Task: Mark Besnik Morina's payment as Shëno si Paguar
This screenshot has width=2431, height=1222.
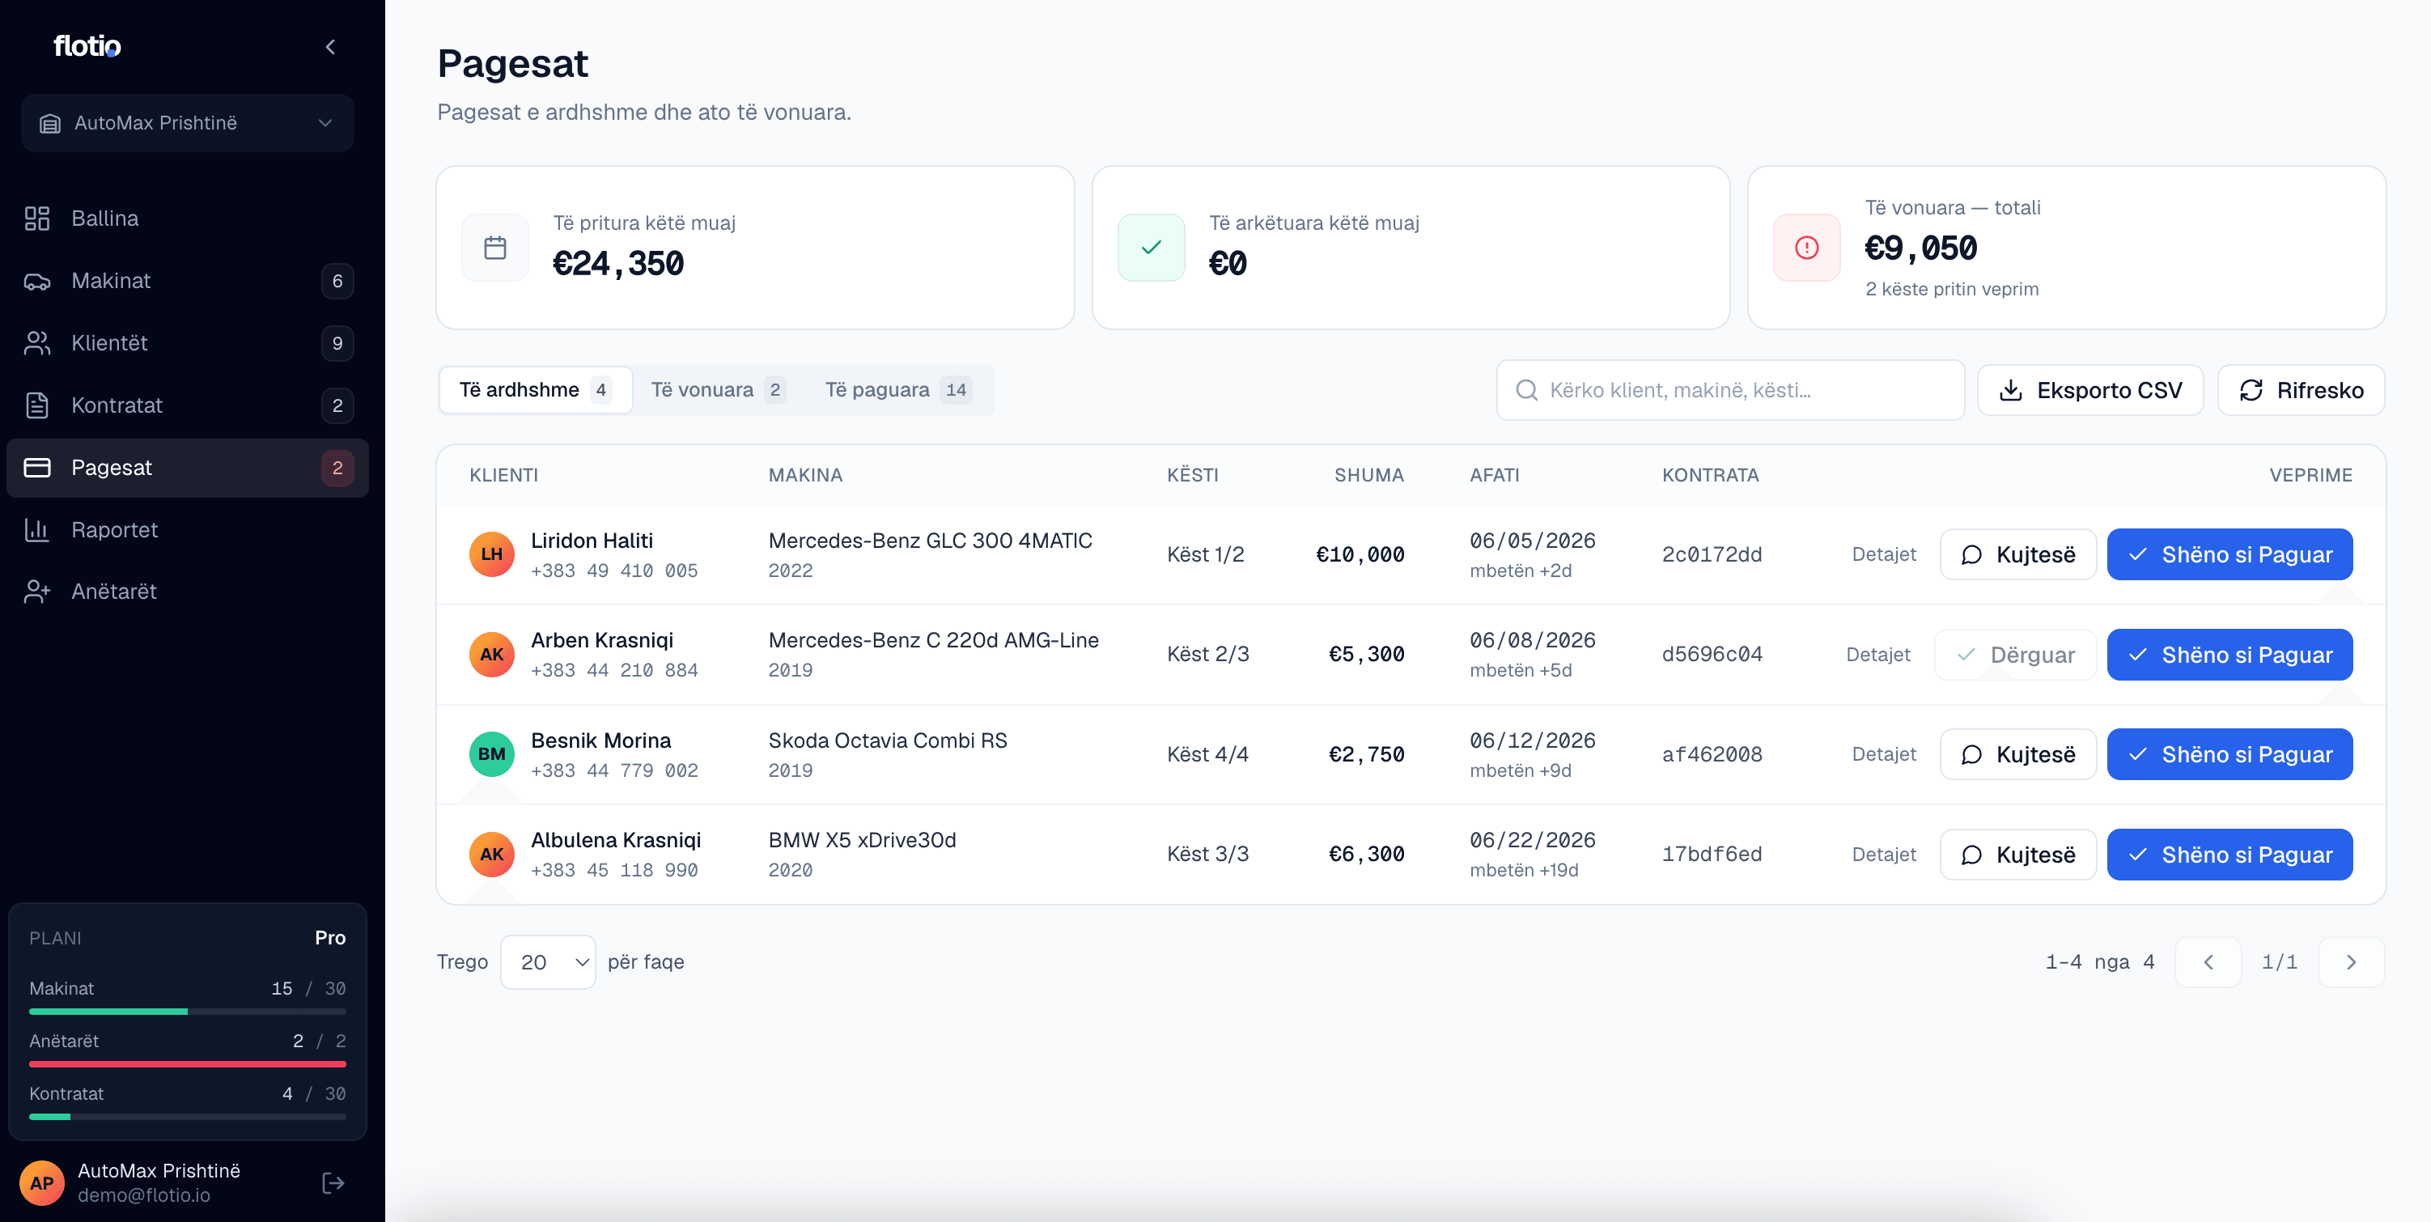Action: 2229,754
